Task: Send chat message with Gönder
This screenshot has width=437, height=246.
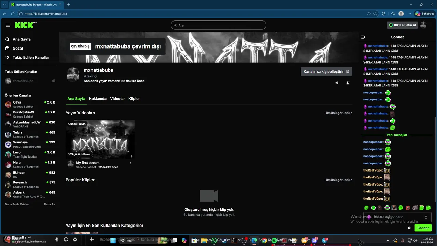Action: (423, 228)
